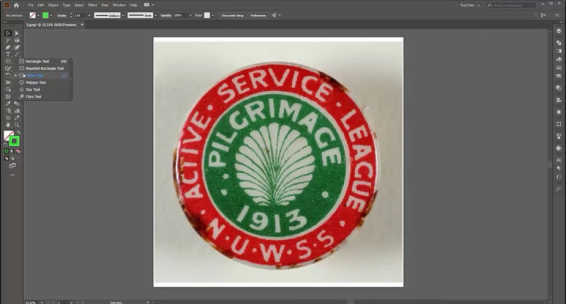Reset to default fill and stroke
Screen dimensions: 566x304
click(x=5, y=144)
